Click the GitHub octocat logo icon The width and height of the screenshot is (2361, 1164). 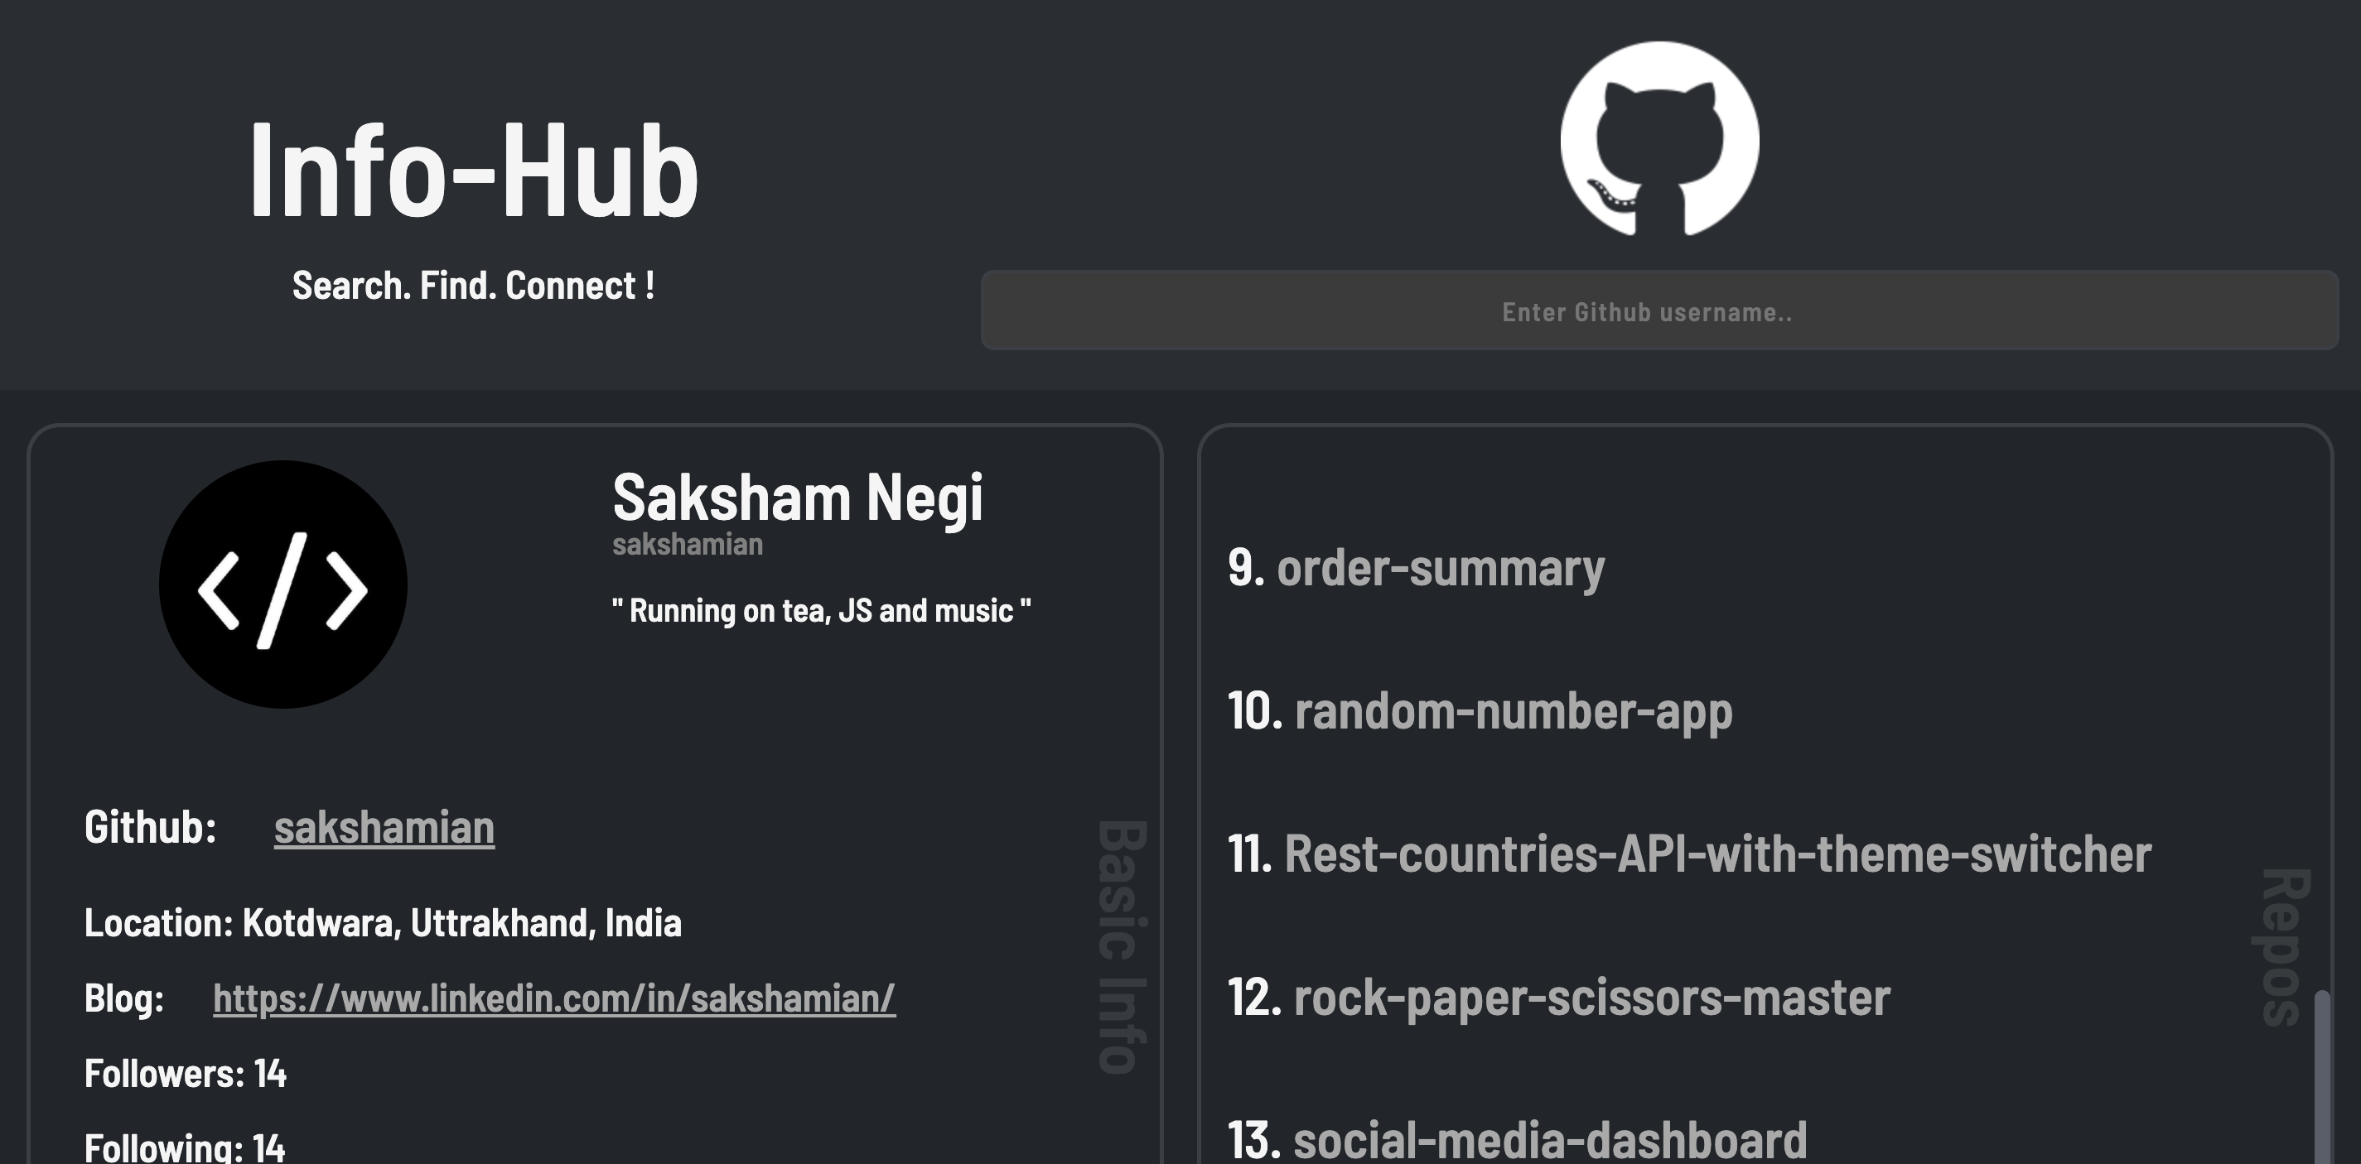[x=1658, y=139]
